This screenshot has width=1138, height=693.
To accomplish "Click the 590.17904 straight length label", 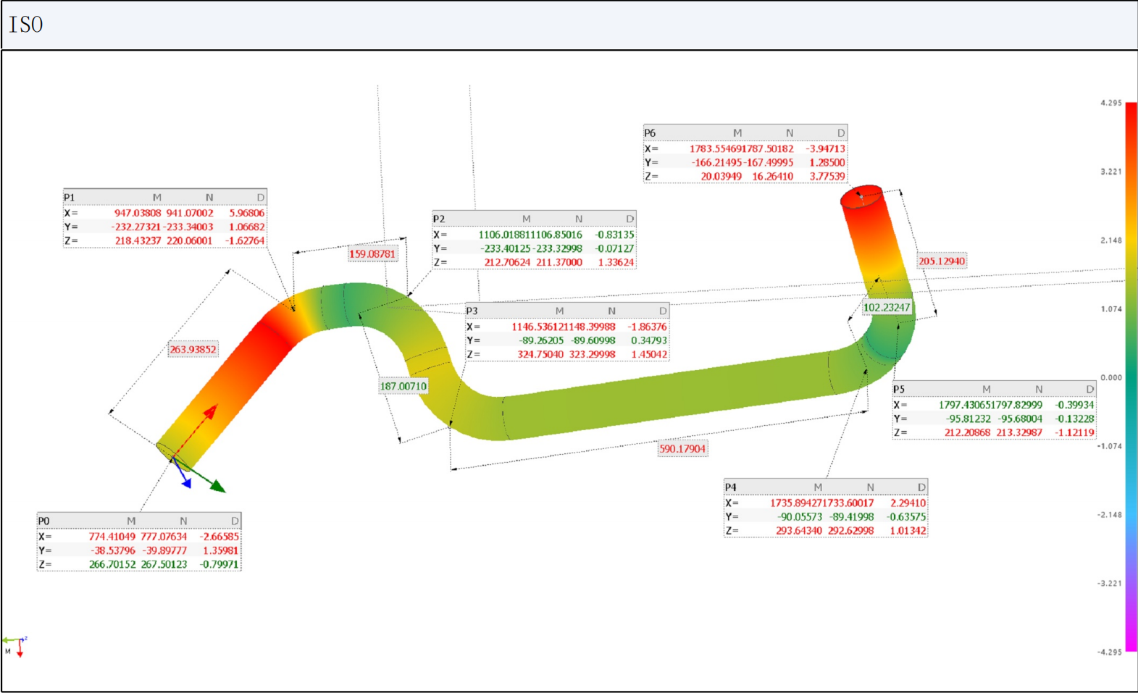I will [x=682, y=449].
